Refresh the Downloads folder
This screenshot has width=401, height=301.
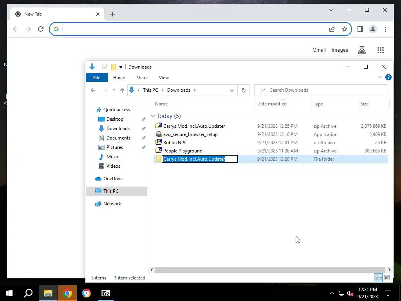244,90
